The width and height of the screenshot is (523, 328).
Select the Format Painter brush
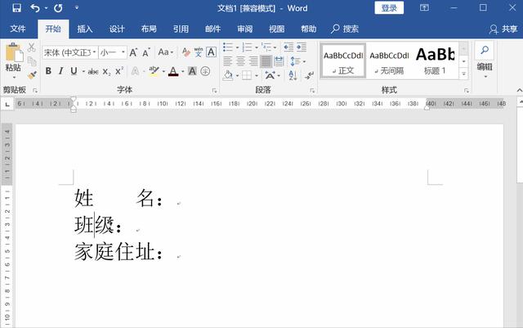[x=32, y=74]
